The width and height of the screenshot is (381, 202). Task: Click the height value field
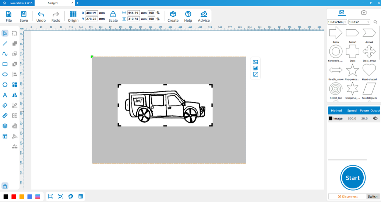pyautogui.click(x=133, y=19)
